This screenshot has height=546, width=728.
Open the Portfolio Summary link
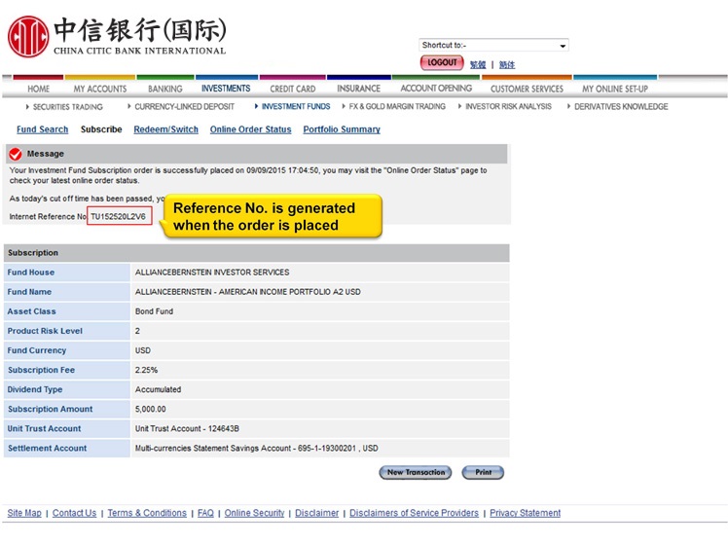click(x=342, y=129)
